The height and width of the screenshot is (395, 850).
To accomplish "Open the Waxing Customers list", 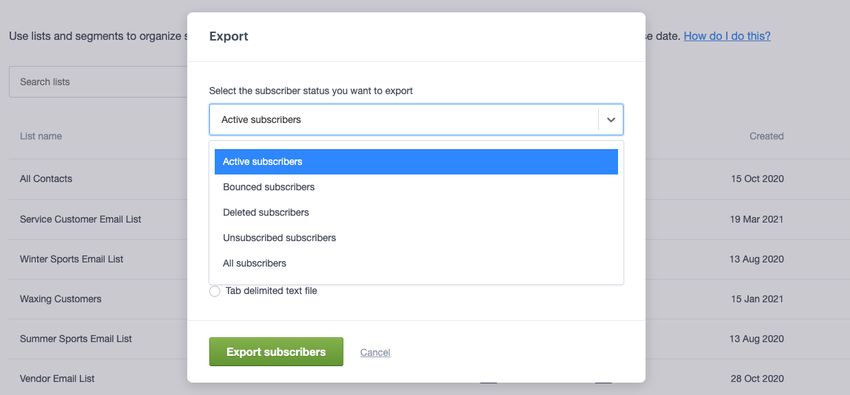I will [61, 299].
